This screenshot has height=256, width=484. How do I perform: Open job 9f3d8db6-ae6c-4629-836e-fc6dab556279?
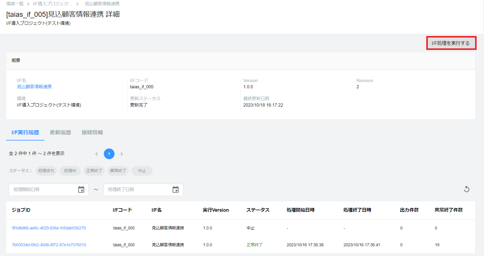pyautogui.click(x=49, y=228)
